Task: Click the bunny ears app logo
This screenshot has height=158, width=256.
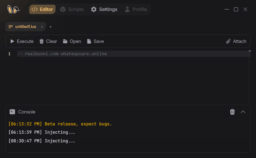Action: click(x=13, y=9)
